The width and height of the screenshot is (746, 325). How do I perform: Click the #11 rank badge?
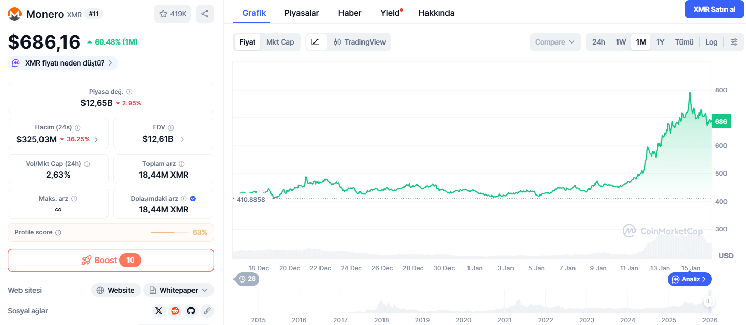(94, 14)
